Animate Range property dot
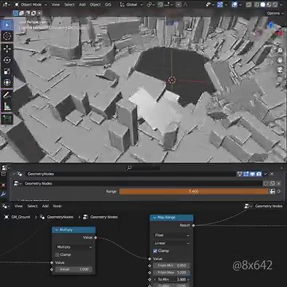 (x=279, y=191)
